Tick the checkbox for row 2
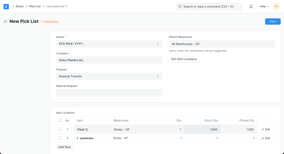The width and height of the screenshot is (284, 154). (x=60, y=138)
